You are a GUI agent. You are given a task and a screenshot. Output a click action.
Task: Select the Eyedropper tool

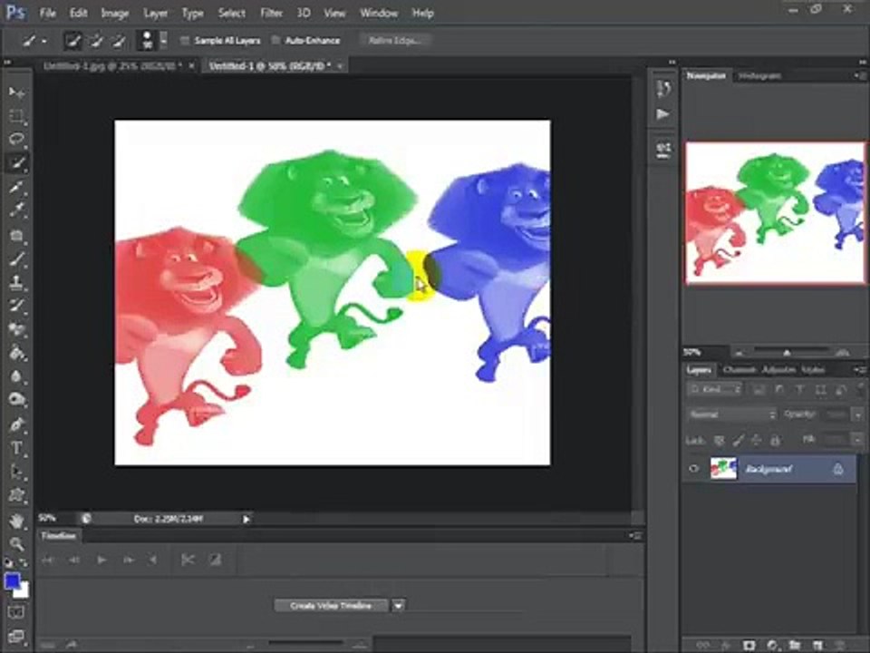coord(16,210)
